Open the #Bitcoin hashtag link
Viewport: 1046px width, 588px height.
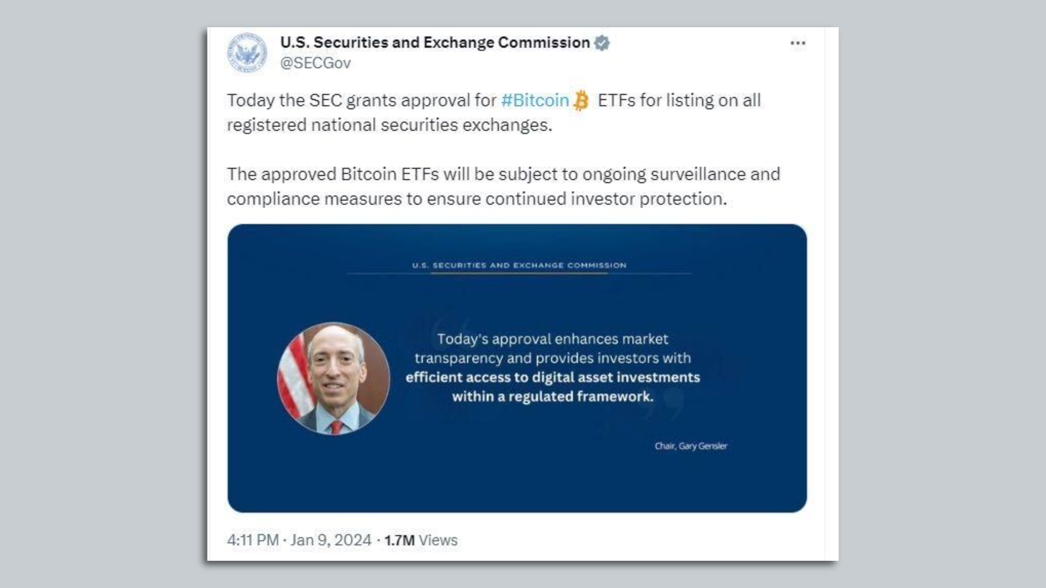(x=534, y=100)
